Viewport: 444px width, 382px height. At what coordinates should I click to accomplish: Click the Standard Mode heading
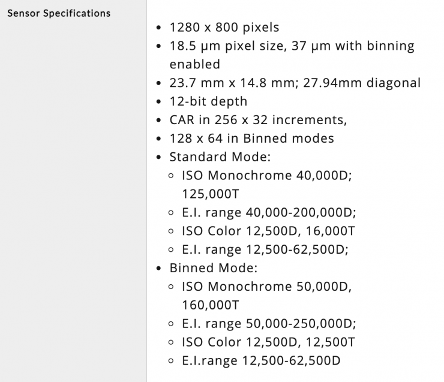click(220, 157)
